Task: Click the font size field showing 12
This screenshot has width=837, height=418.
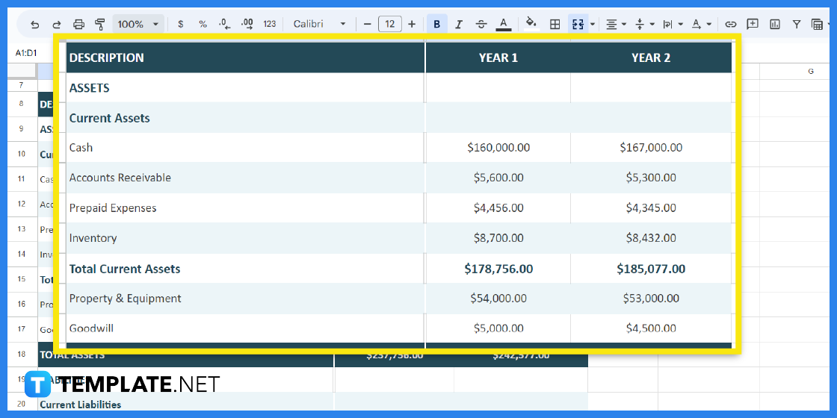Action: (389, 24)
